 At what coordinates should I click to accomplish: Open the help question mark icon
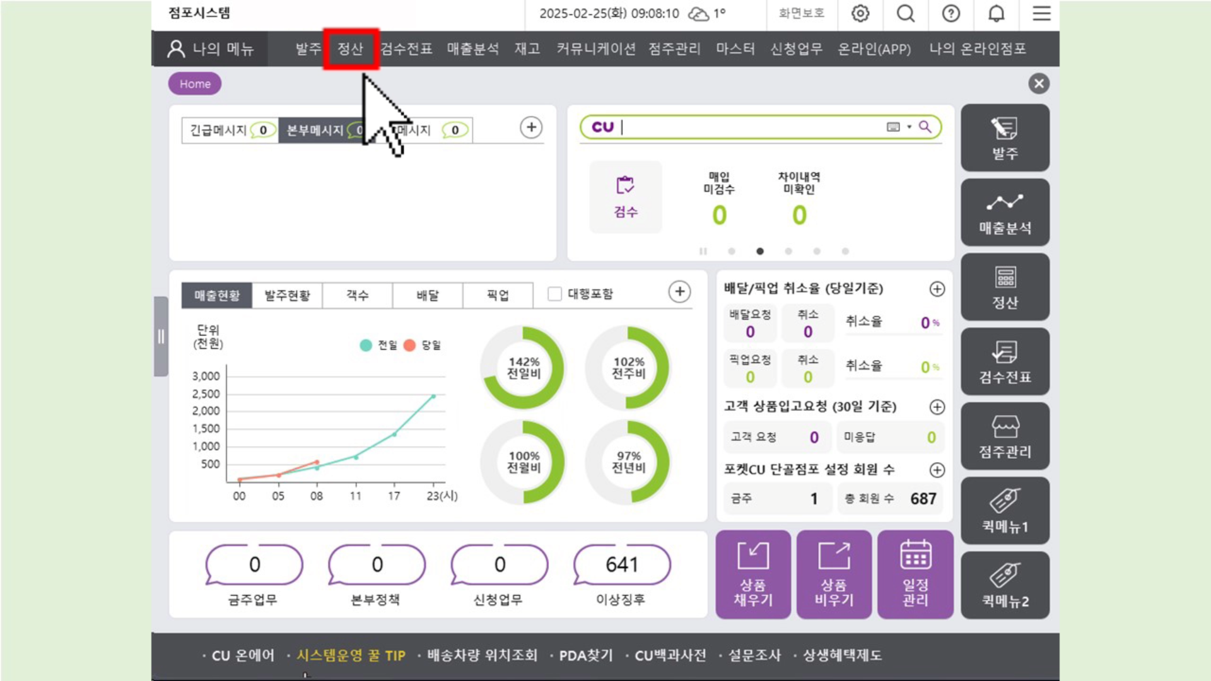[x=951, y=13]
